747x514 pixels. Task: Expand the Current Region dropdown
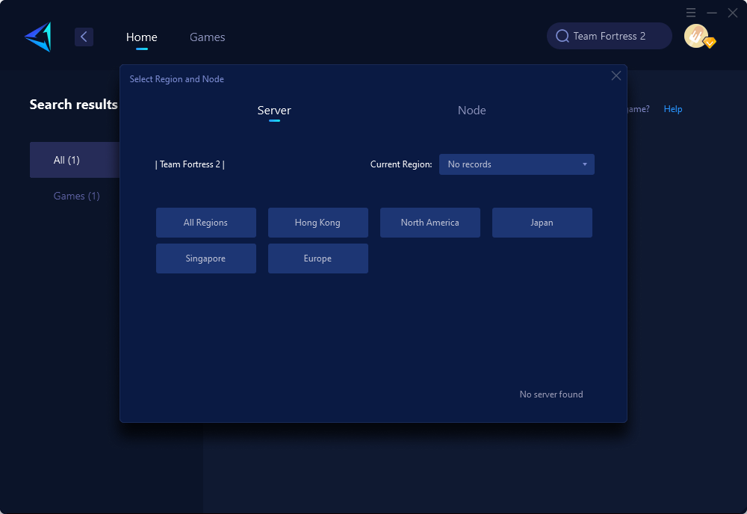tap(516, 164)
